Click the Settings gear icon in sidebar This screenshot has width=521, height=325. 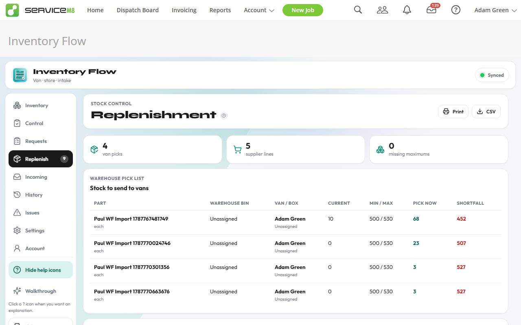pyautogui.click(x=17, y=231)
